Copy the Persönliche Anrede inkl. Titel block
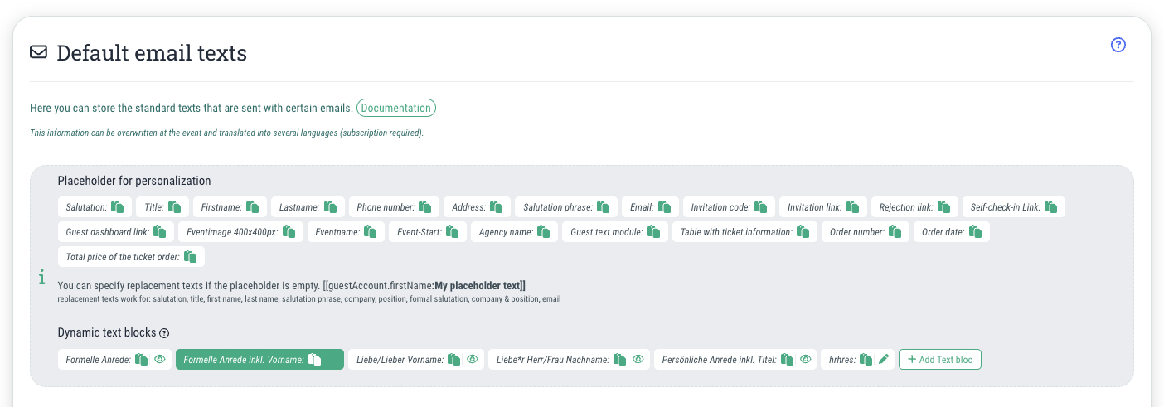Screen dimensions: 1164x407 tap(786, 360)
